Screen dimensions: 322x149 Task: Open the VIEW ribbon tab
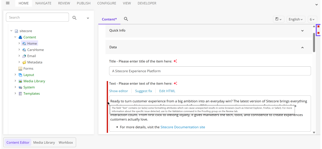(x=127, y=3)
